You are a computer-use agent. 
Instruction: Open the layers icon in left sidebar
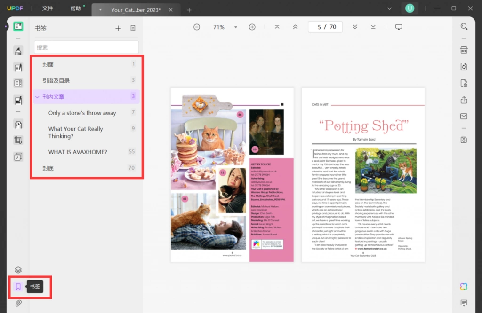tap(18, 270)
